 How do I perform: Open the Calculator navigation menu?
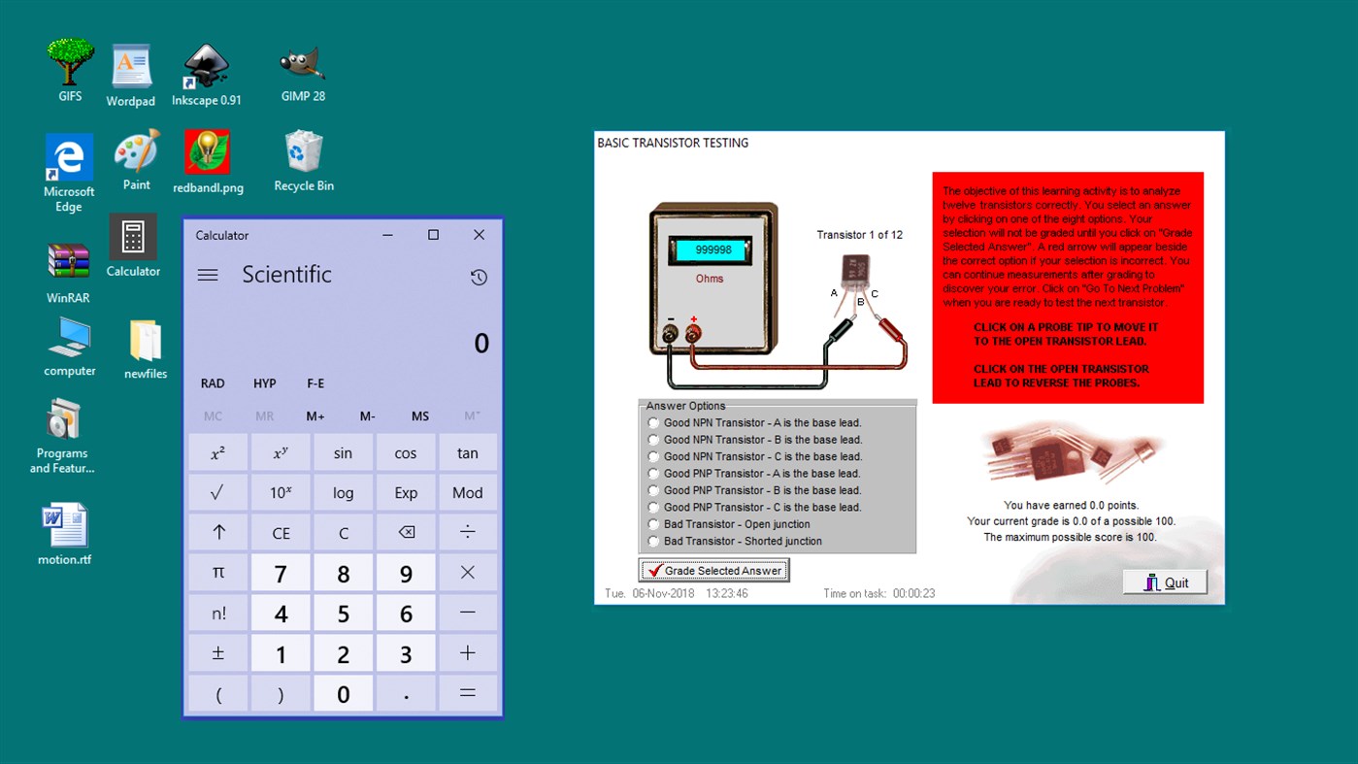[207, 275]
